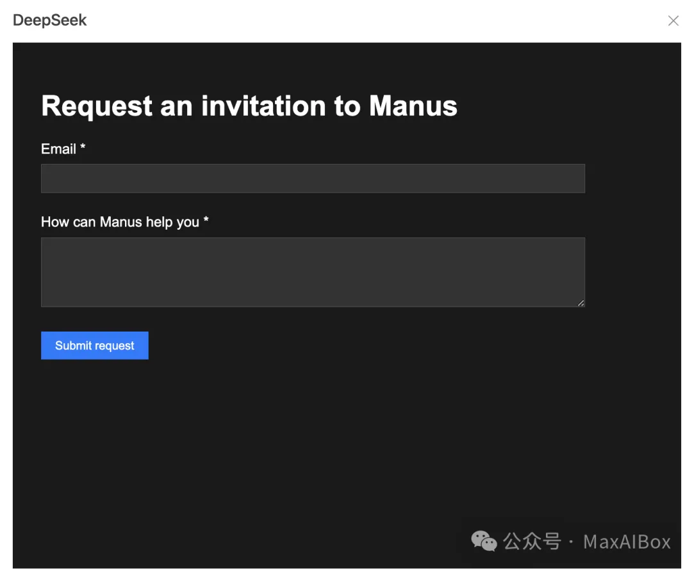Click the word "Manus" in the textarea label
This screenshot has width=692, height=569.
coord(120,222)
